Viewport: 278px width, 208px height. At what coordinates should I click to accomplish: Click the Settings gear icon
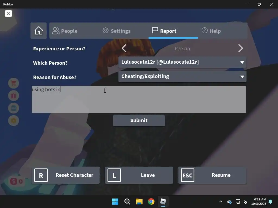pyautogui.click(x=106, y=30)
